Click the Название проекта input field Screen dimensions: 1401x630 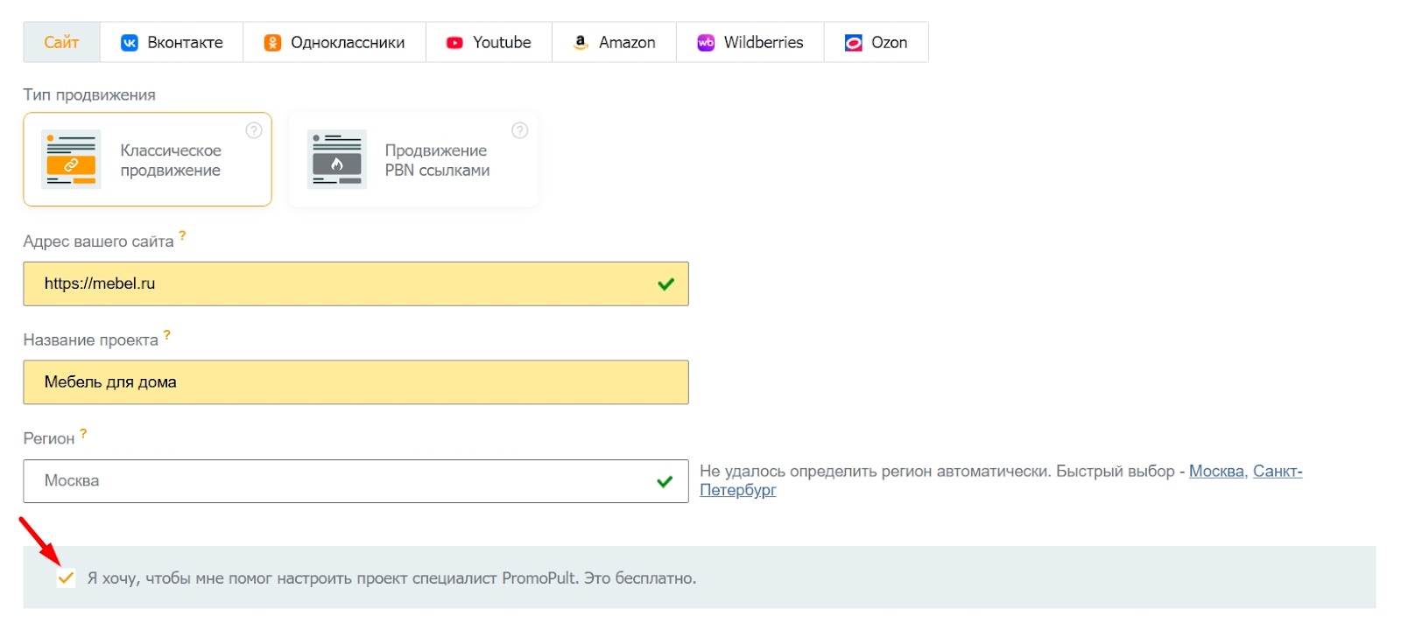[x=350, y=382]
